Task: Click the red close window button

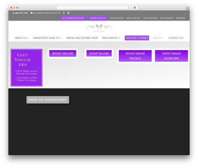Action: point(11,8)
